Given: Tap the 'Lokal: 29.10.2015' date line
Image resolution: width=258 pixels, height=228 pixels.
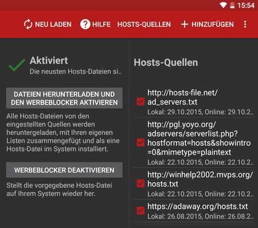Looking at the screenshot, I should click(200, 112).
